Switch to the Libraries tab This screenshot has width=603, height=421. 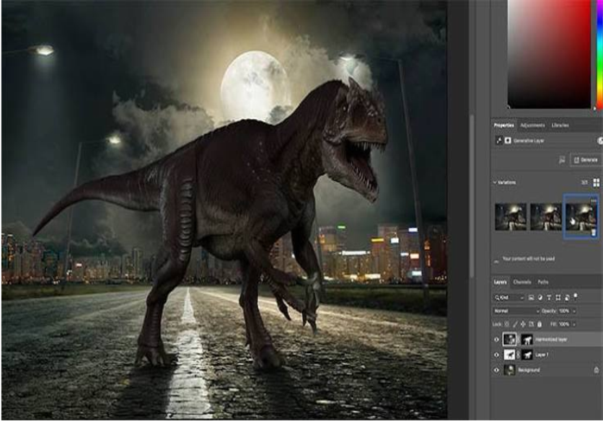[560, 125]
